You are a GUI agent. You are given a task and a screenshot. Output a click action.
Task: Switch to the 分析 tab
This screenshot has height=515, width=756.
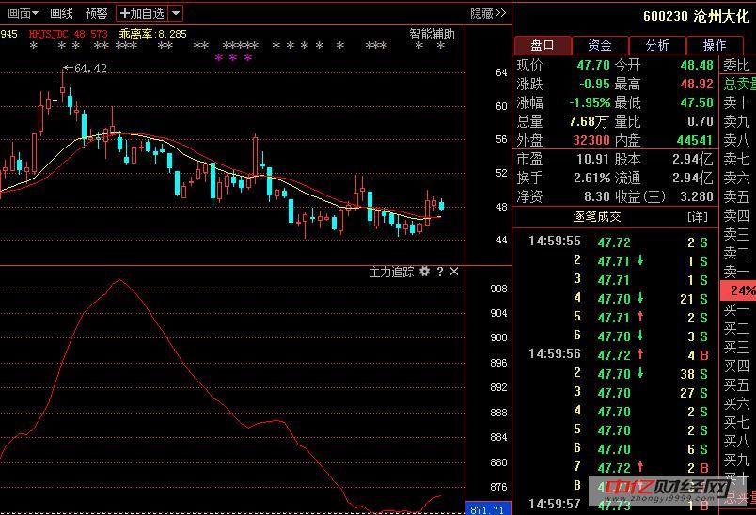657,45
